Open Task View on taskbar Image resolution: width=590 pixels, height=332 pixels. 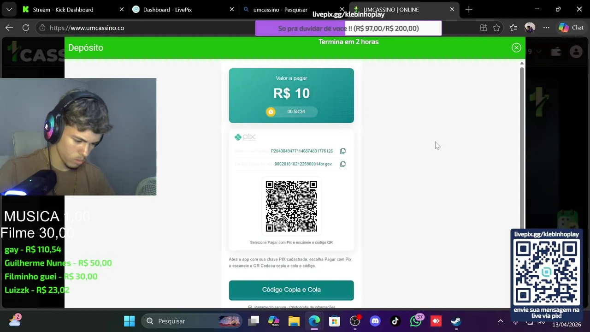pos(254,321)
